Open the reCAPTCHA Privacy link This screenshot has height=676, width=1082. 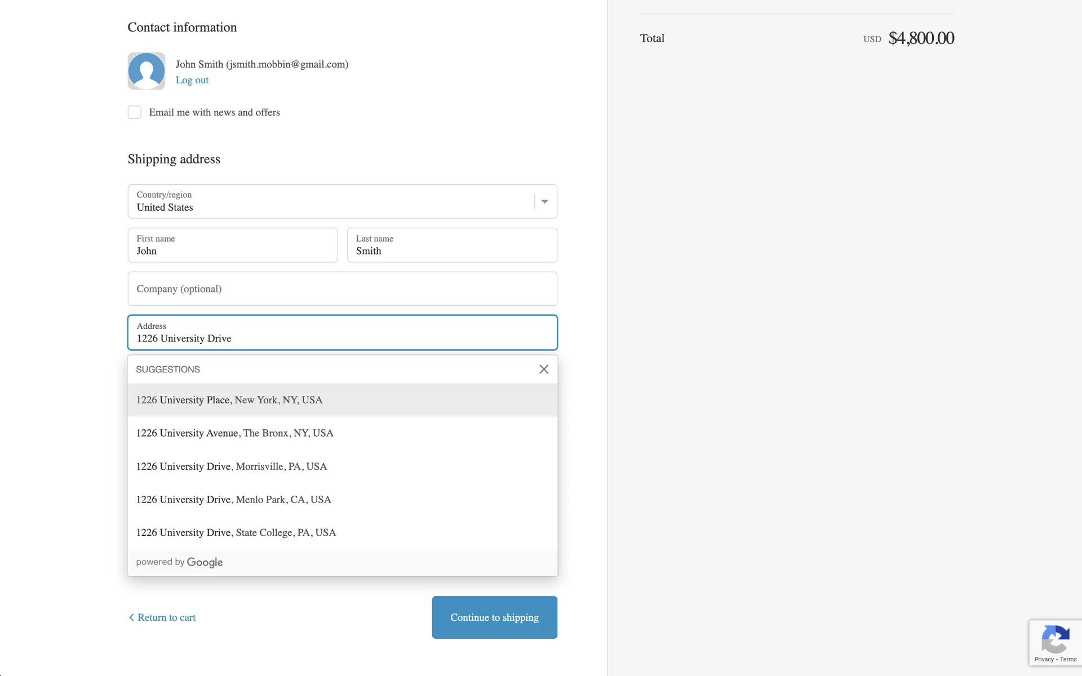pos(1044,659)
